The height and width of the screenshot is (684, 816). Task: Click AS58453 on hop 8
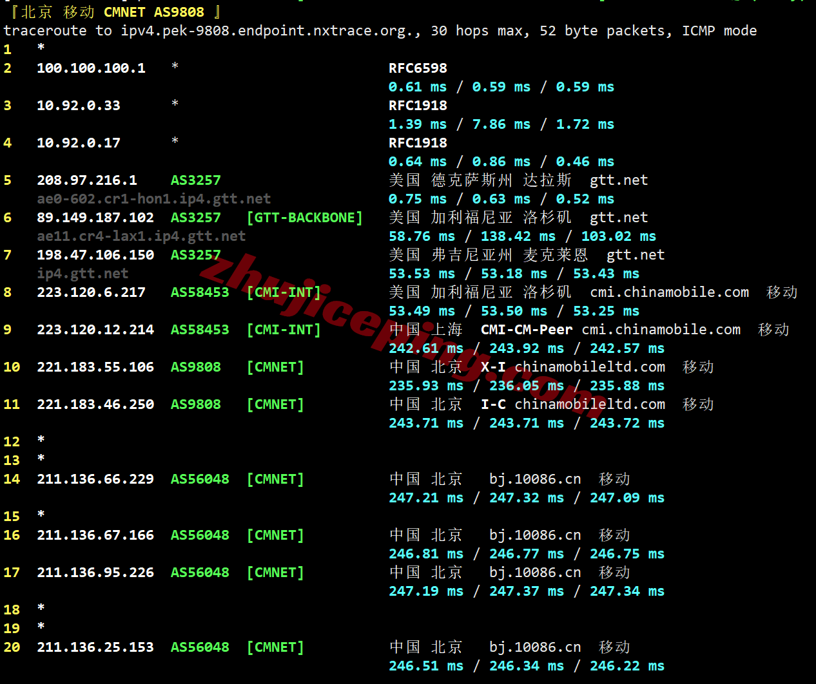[200, 292]
